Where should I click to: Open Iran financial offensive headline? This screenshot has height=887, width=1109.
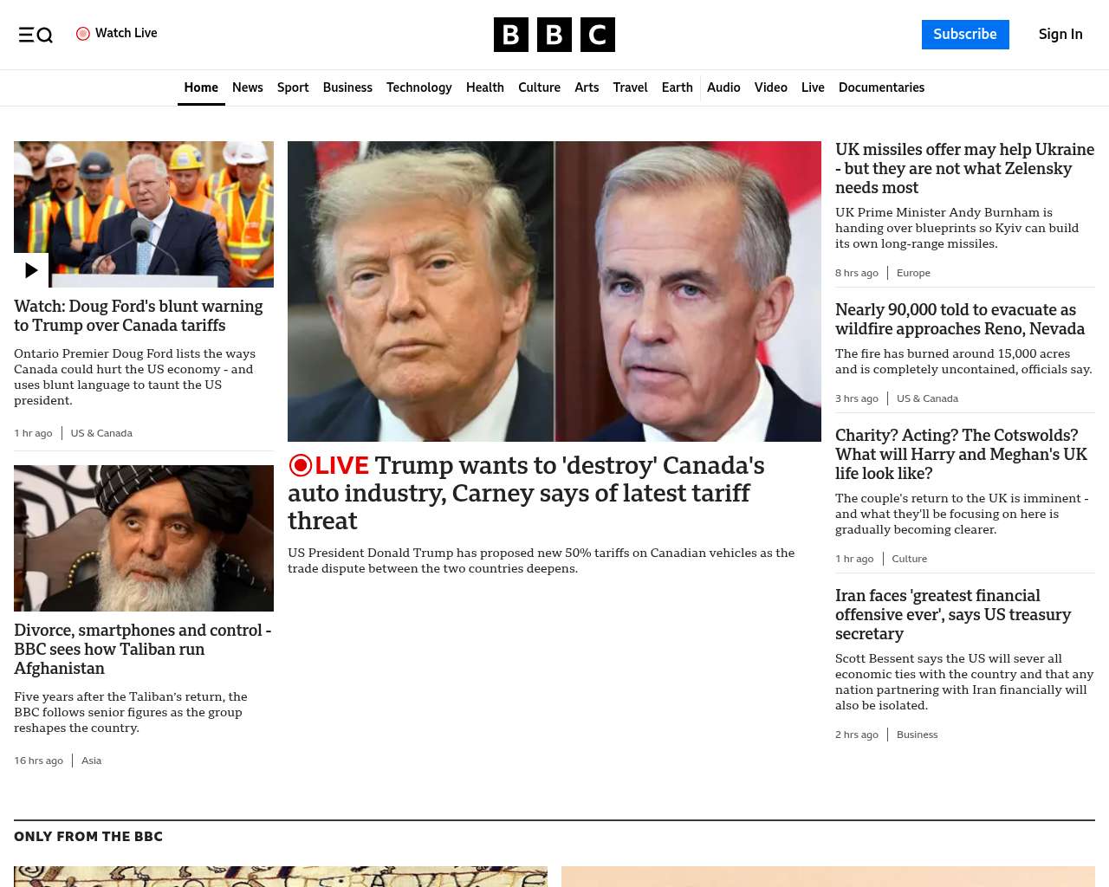pos(953,615)
